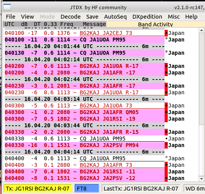The height and width of the screenshot is (194, 205).
Task: Click scrollbar down arrow in Band Activity
Action: pos(202,178)
